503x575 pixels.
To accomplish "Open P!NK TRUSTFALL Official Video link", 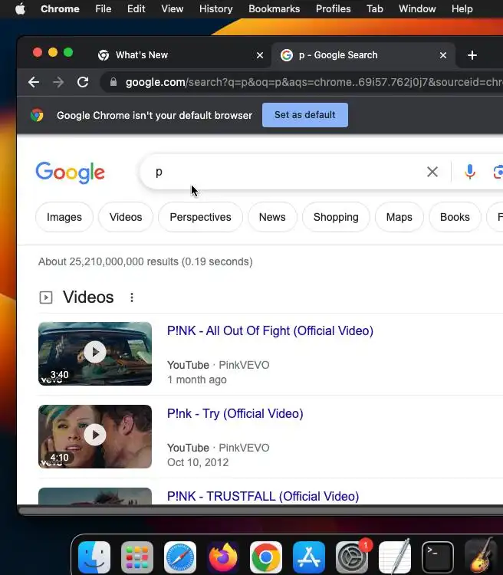I will pos(263,497).
